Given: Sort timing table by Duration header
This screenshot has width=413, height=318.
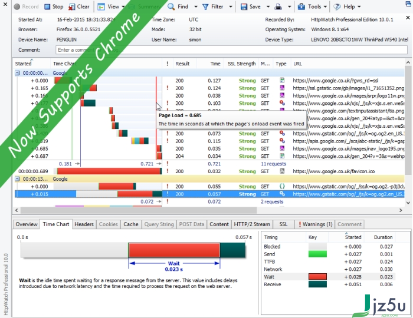Looking at the screenshot, I should point(383,237).
